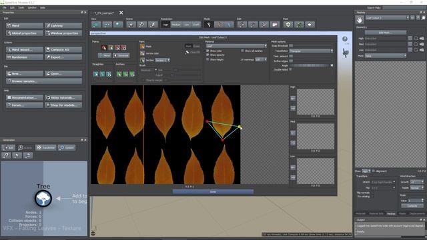This screenshot has height=240, width=427.
Task: Click the Browse samples button
Action: (44, 81)
